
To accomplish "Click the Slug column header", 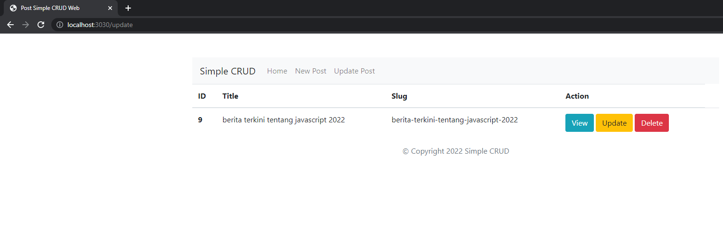I will (x=399, y=96).
